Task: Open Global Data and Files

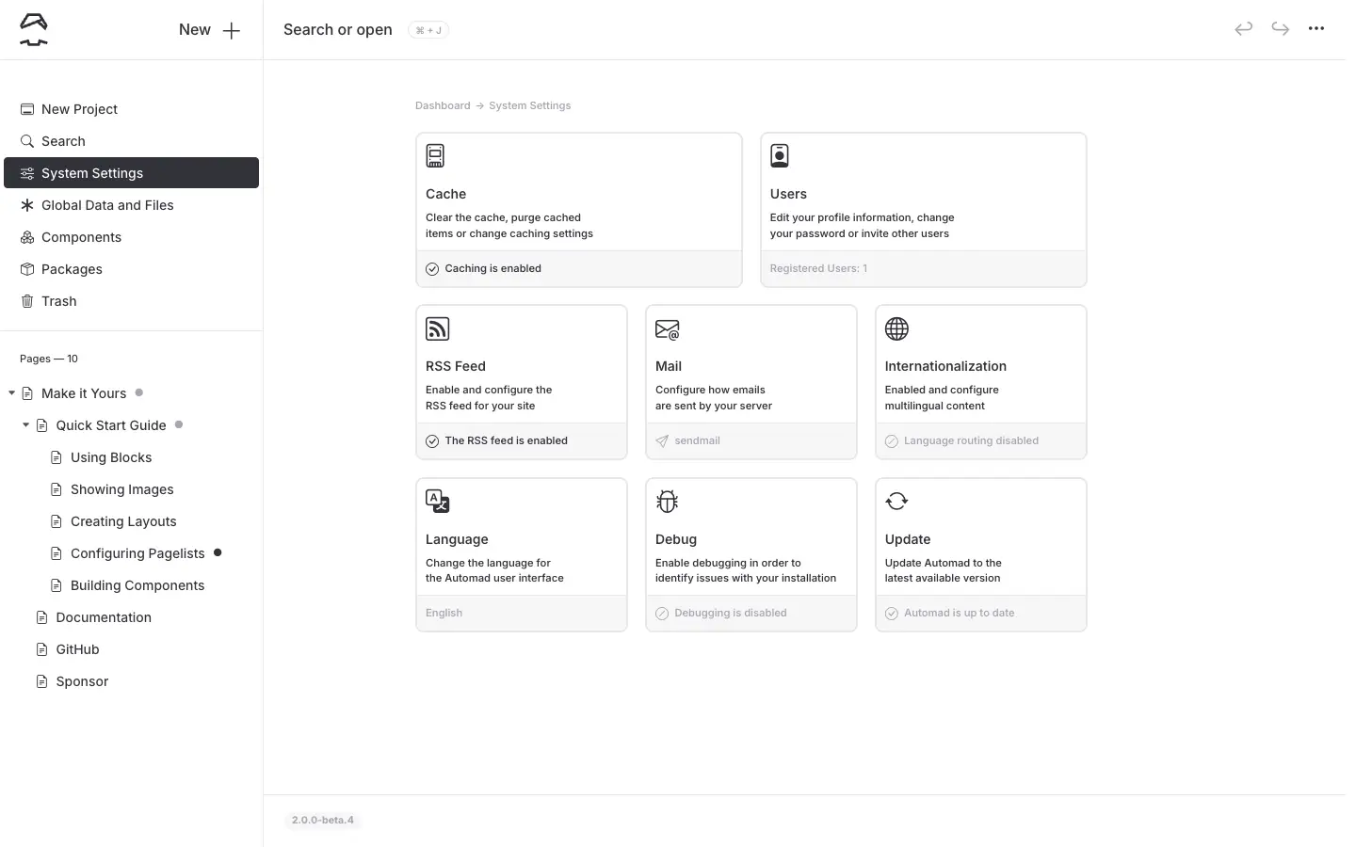Action: point(107,205)
